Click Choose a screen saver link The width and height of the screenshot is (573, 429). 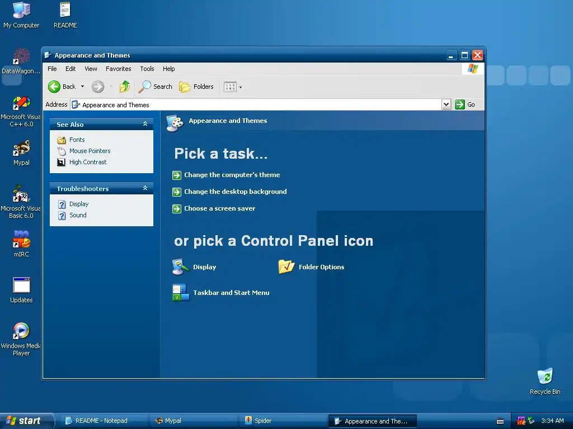pyautogui.click(x=219, y=209)
